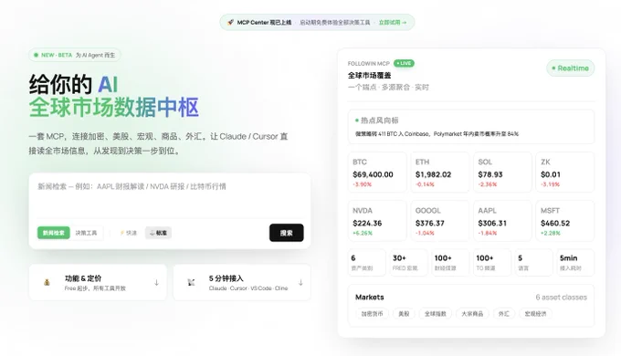Select the 外汇 market tag
The height and width of the screenshot is (356, 621).
tap(504, 314)
